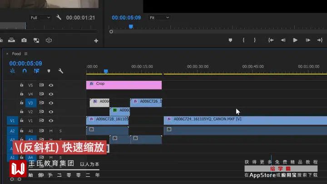Toggle sync lock for track V3
Viewport: 327px width, 184px height.
pos(41,103)
